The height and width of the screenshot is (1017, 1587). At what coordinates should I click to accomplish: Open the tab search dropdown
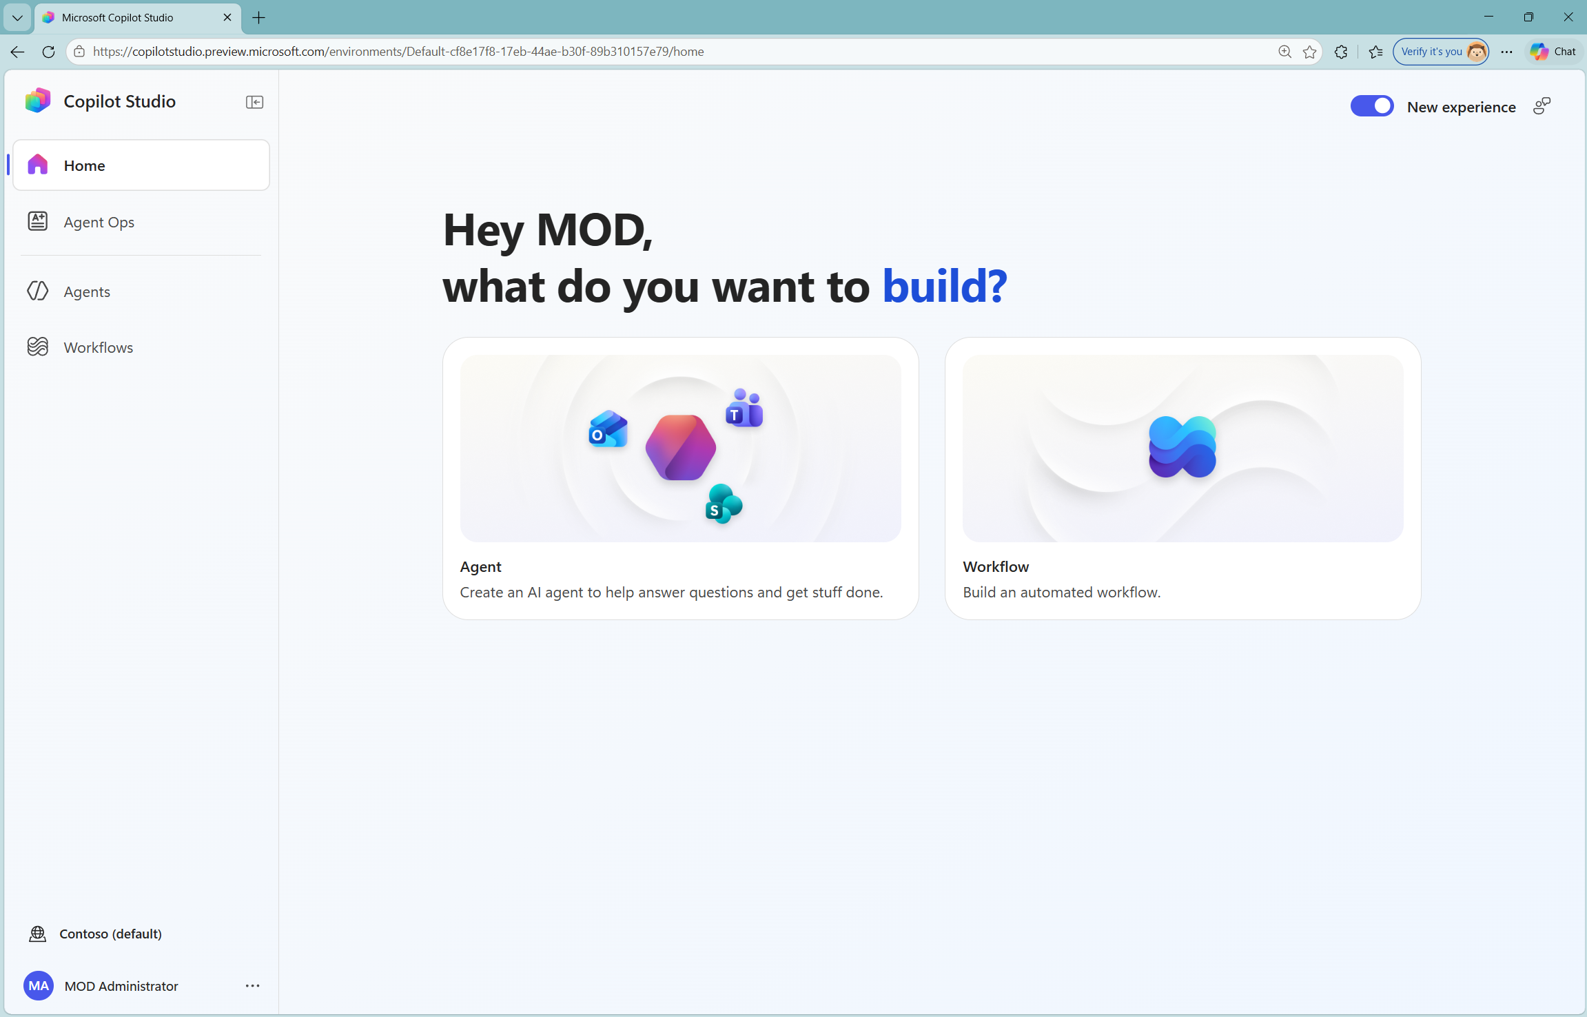click(x=17, y=17)
